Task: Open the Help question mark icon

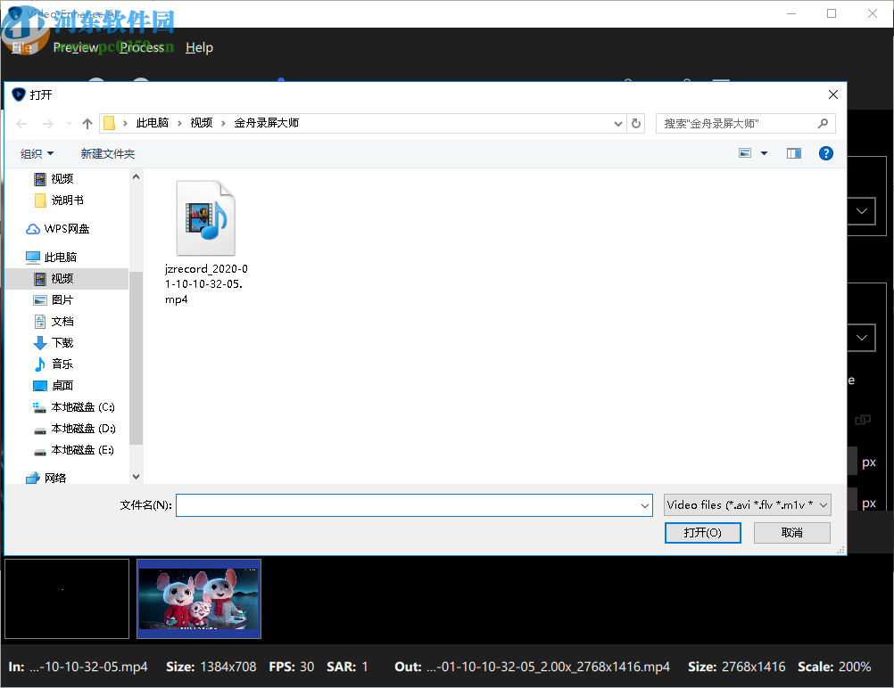Action: point(825,152)
